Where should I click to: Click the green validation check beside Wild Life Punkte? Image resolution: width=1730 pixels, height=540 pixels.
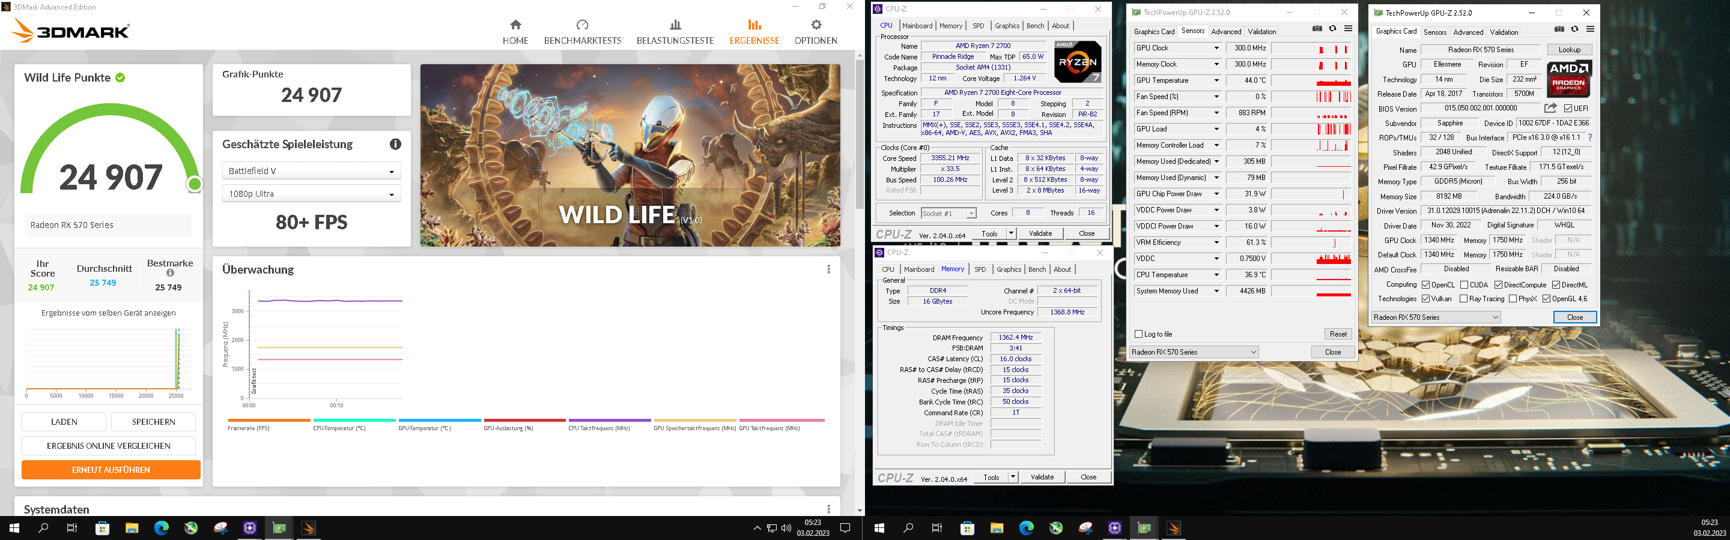coord(120,78)
